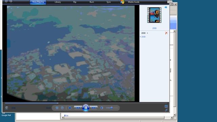The height and width of the screenshot is (122, 217).
Task: Open the Now Playing tab
Action: [38, 2]
